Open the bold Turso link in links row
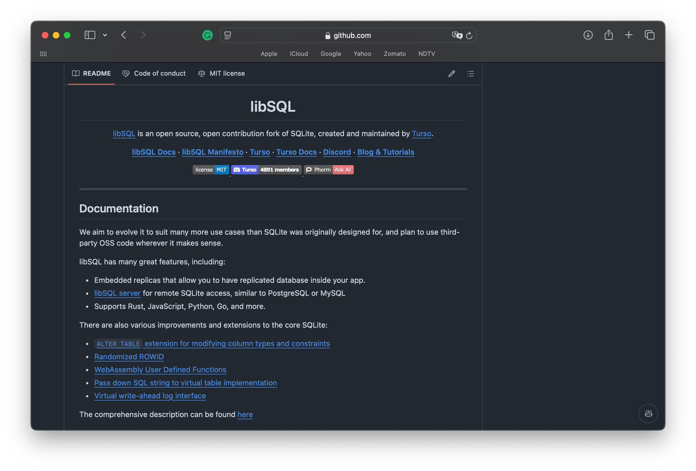The height and width of the screenshot is (471, 696). tap(260, 152)
